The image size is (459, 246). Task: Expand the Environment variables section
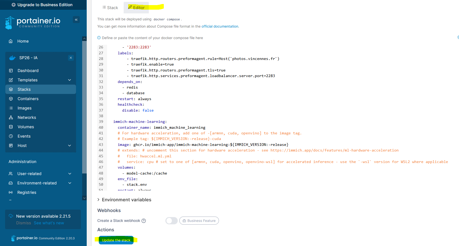124,200
